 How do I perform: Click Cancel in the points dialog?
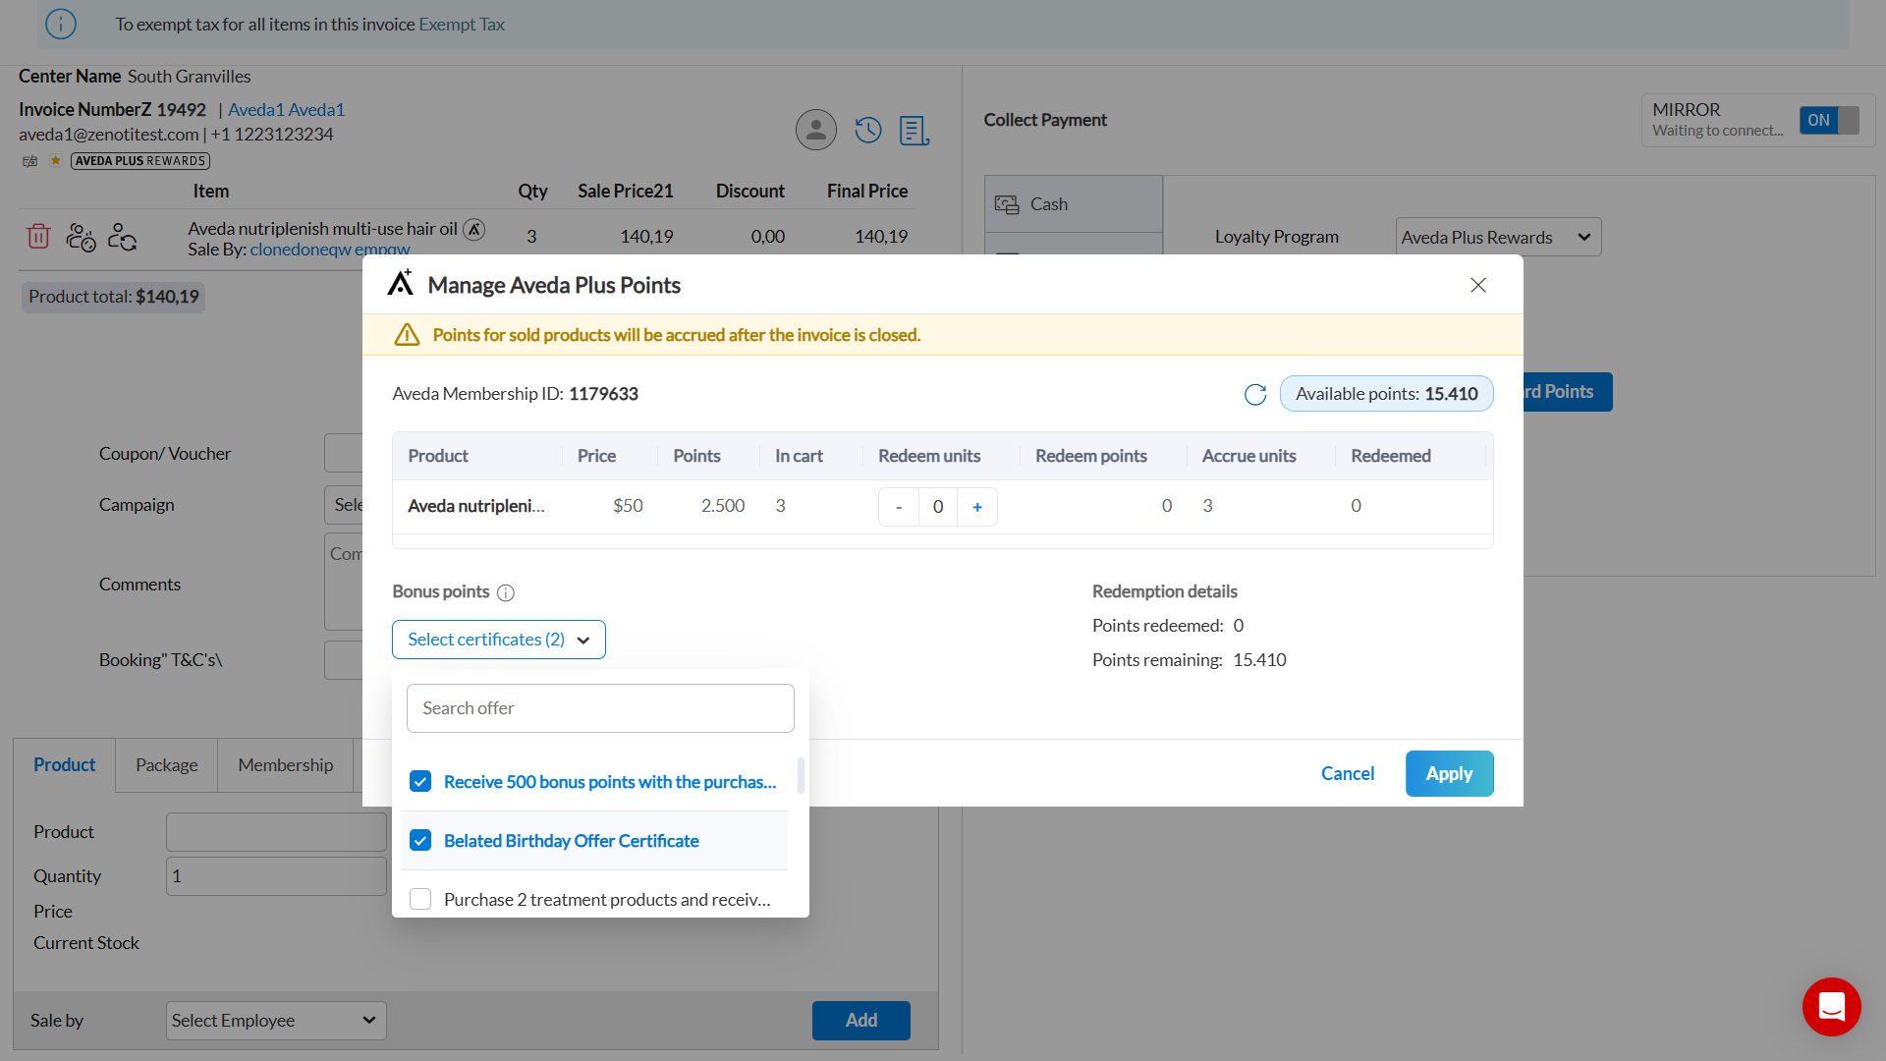click(1348, 773)
